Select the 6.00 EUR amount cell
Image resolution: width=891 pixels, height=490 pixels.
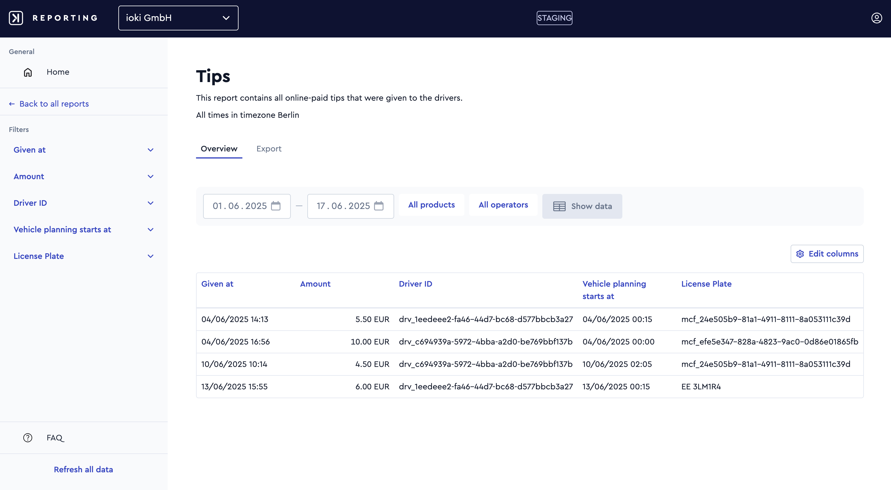pos(372,387)
